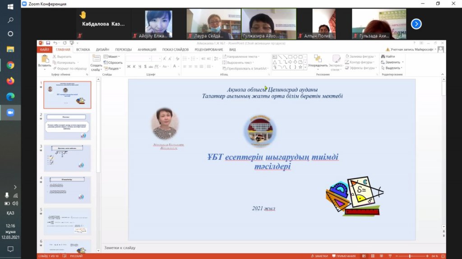Screen dimensions: 462x259
Task: Click the zoom slider in status bar
Action: 410,256
